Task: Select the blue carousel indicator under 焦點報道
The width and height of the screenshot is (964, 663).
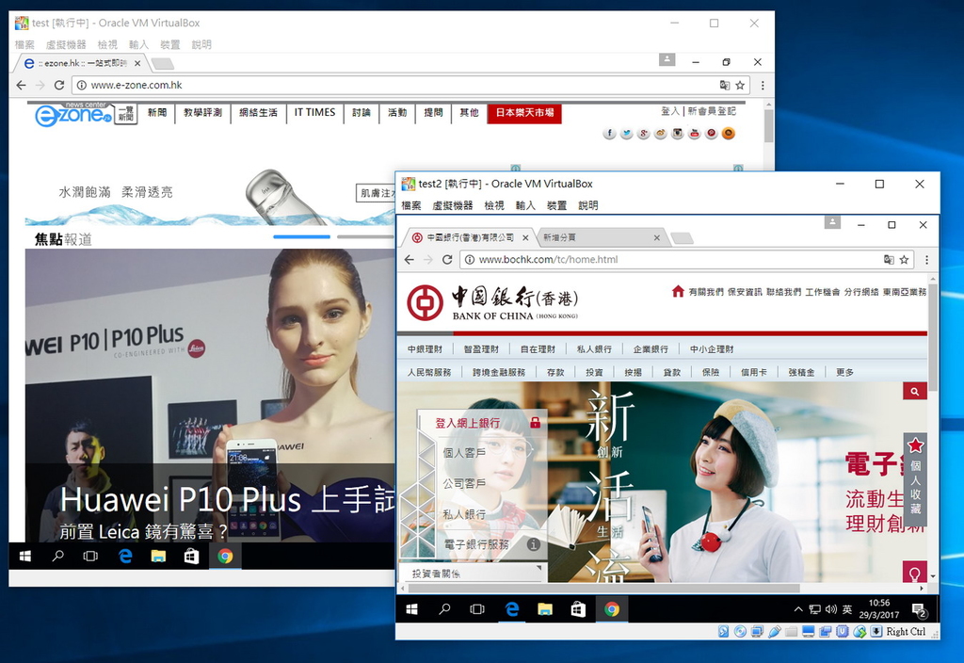Action: (x=302, y=236)
